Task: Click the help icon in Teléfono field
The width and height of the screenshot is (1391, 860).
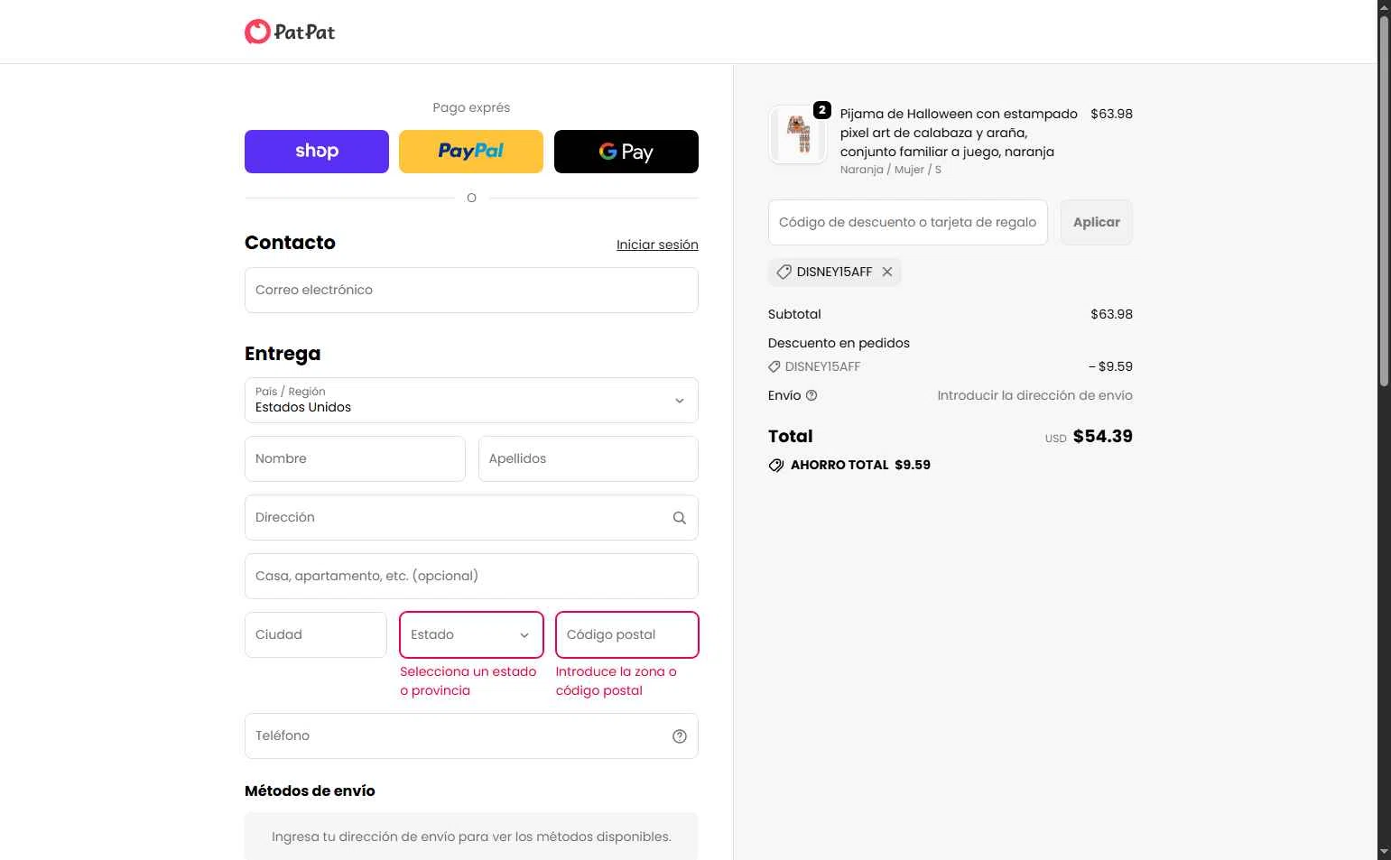Action: [680, 736]
